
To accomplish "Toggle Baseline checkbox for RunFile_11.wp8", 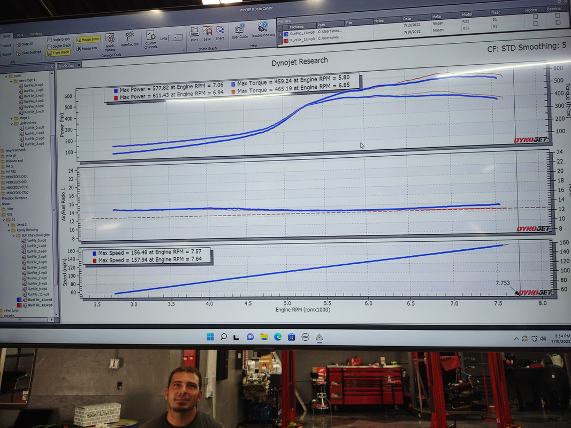I will (x=558, y=16).
